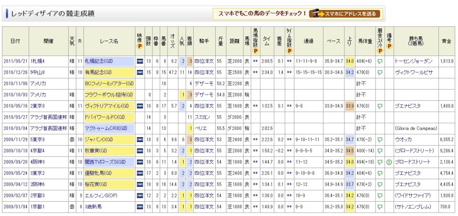This screenshot has width=458, height=216.
Task: Open jockey 四位洋文 link in first row
Action: click(204, 61)
